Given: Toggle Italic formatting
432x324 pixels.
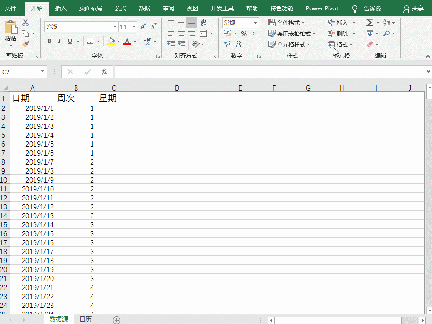Looking at the screenshot, I should [59, 41].
